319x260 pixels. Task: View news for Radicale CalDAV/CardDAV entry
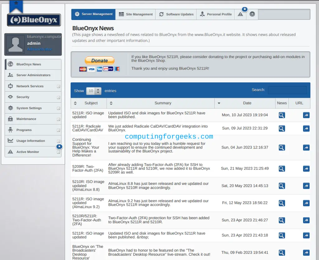point(282,129)
